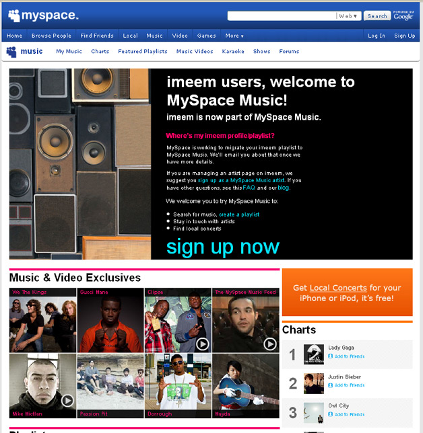Click the music section logo icon
423x433 pixels.
point(11,51)
